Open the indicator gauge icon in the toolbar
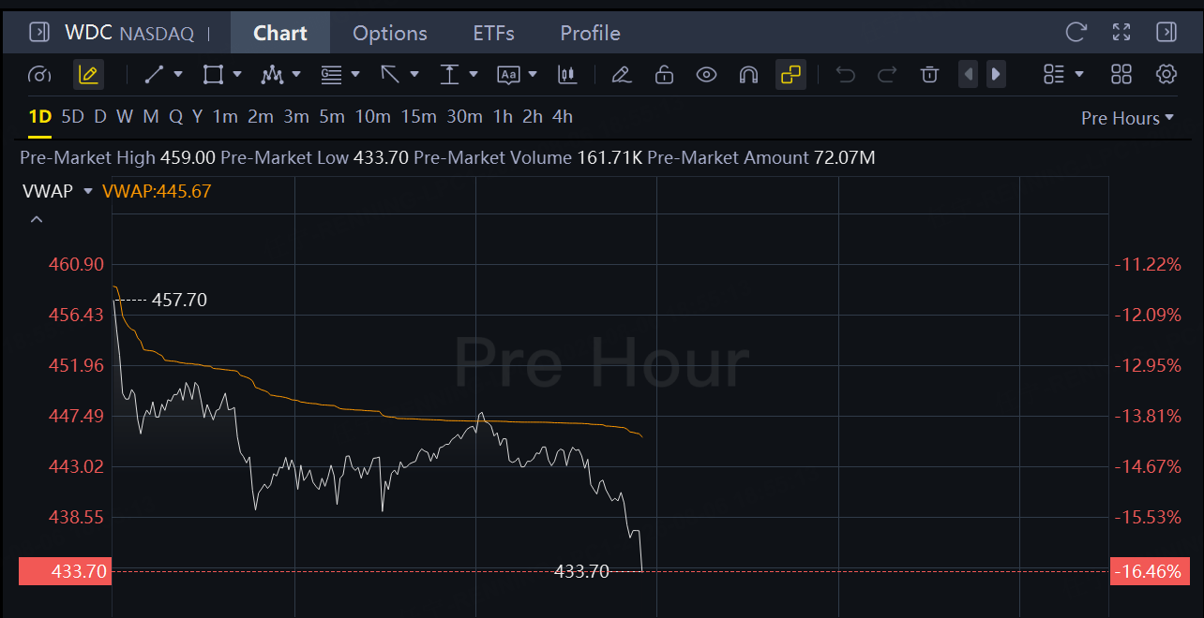This screenshot has width=1204, height=618. (39, 74)
